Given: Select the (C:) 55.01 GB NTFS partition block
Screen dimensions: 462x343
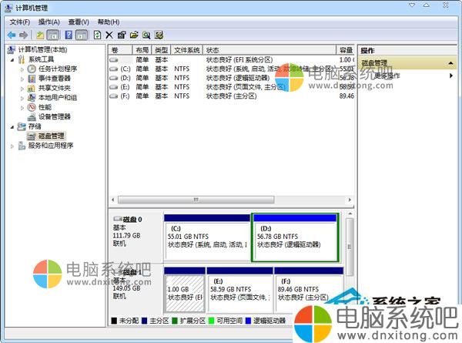Looking at the screenshot, I should [207, 238].
